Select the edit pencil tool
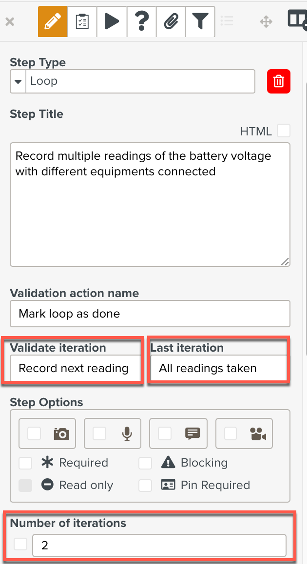Viewport: 308px width, 564px height. click(52, 21)
